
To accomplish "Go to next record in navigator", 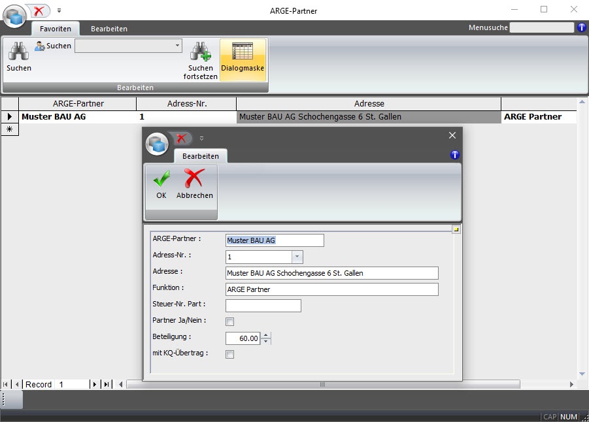I will (x=94, y=385).
